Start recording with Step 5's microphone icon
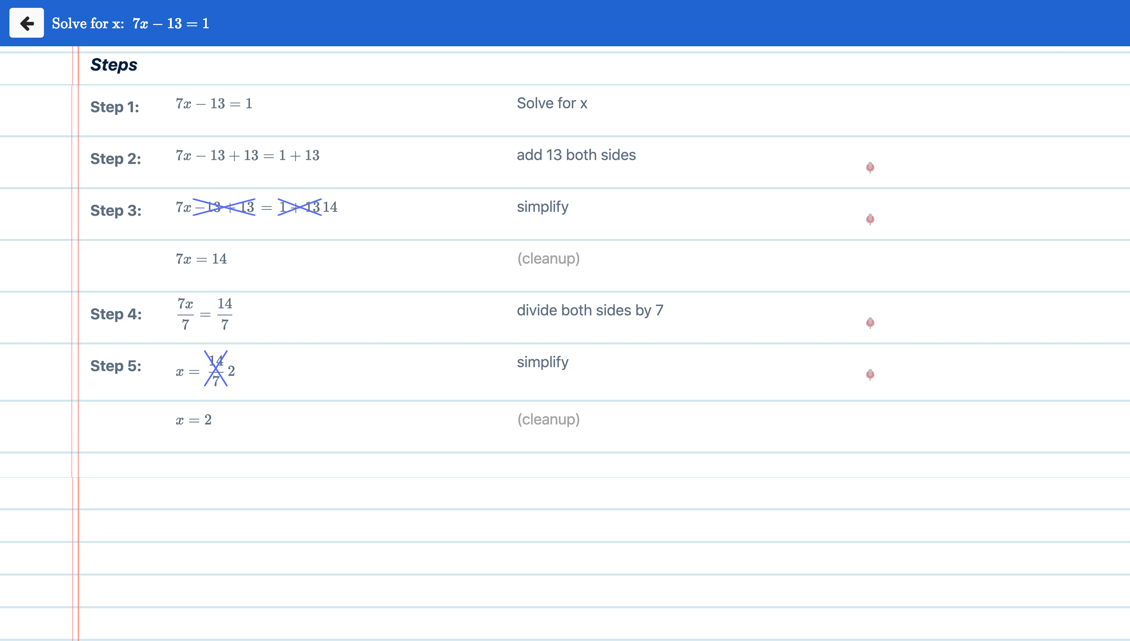The image size is (1130, 641). pos(871,374)
